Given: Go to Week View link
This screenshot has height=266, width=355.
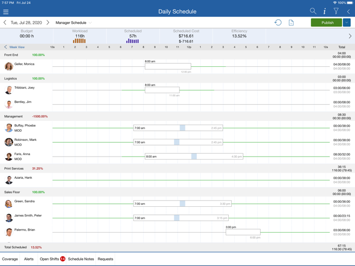Looking at the screenshot, I should pyautogui.click(x=15, y=47).
